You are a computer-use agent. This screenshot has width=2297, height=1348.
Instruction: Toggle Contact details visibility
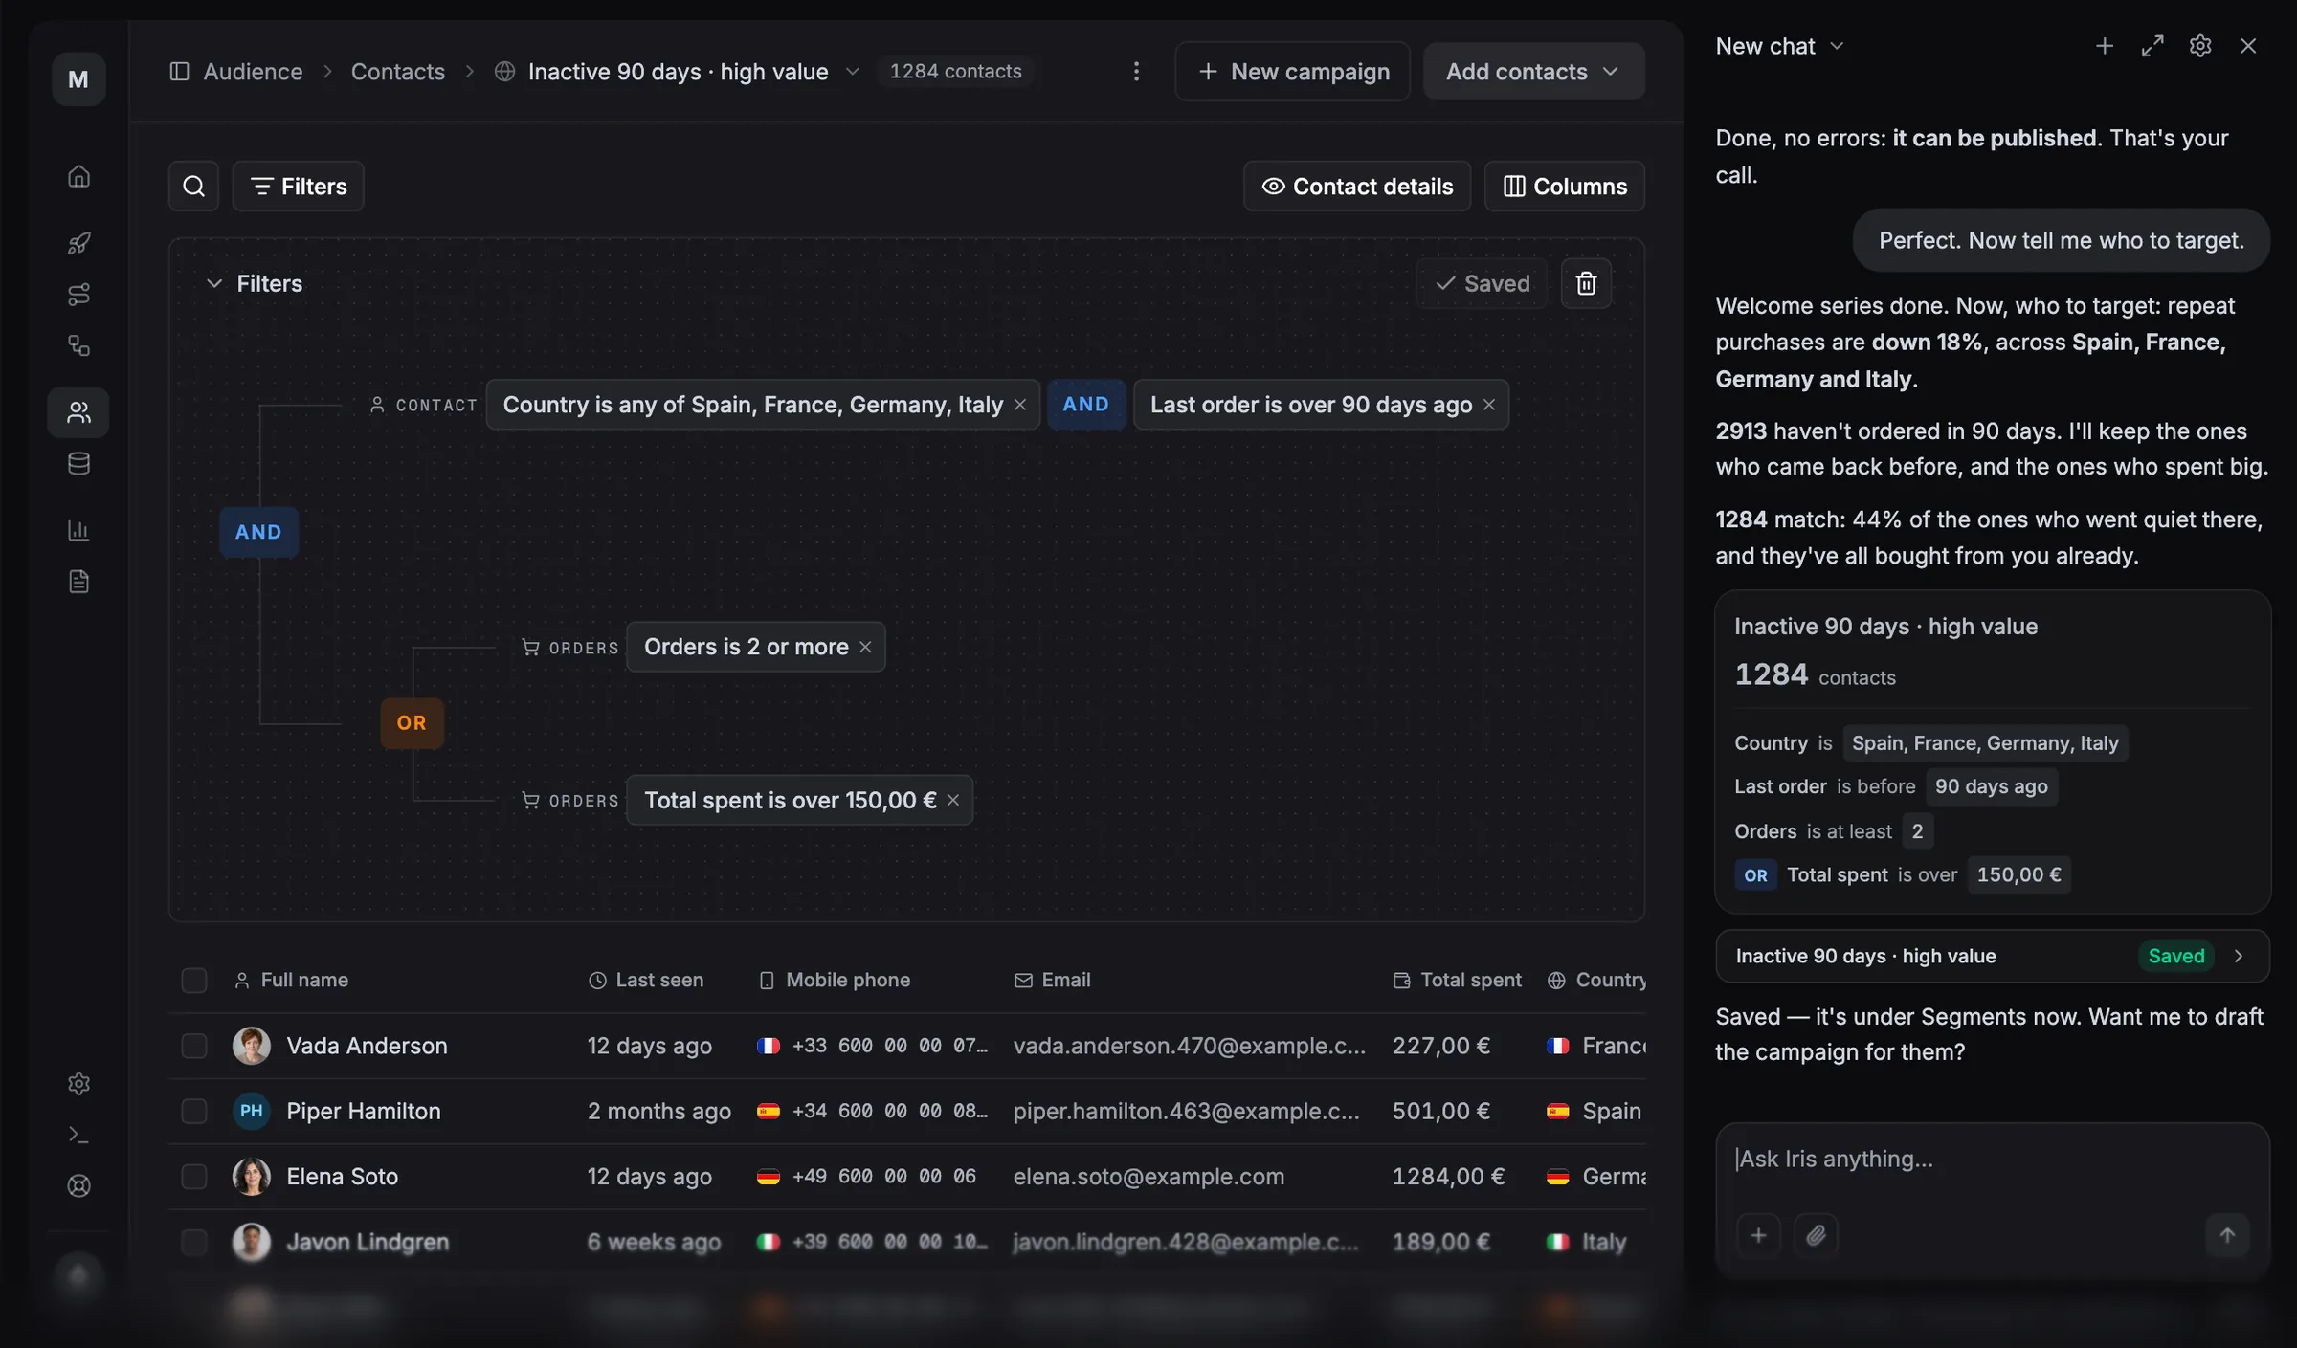(x=1357, y=186)
